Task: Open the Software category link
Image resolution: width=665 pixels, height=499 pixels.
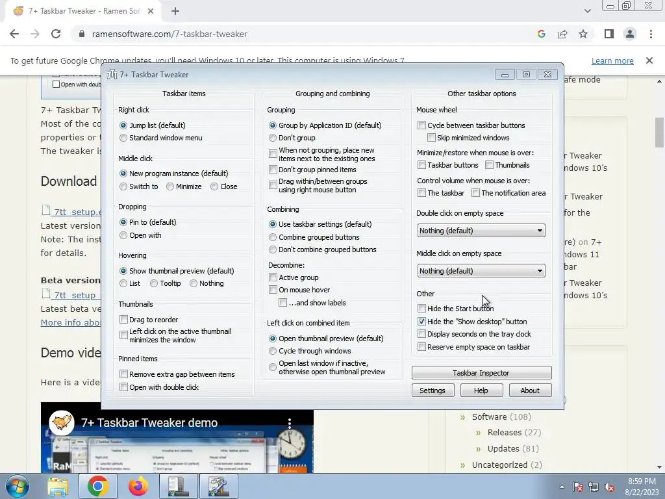Action: point(490,416)
